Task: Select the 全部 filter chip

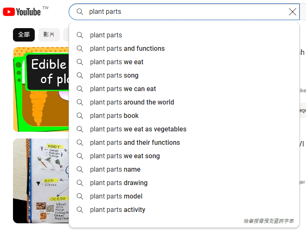Action: (24, 34)
